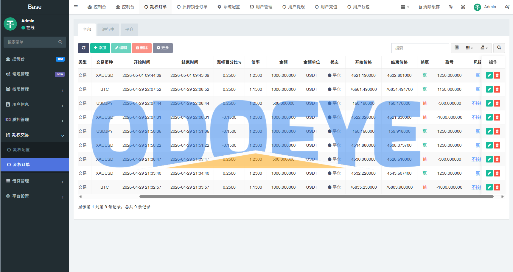Click the horizontal table scrollbar
The width and height of the screenshot is (513, 272).
point(316,197)
